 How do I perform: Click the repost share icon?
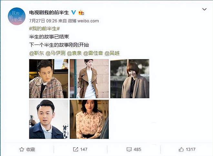[76, 149]
